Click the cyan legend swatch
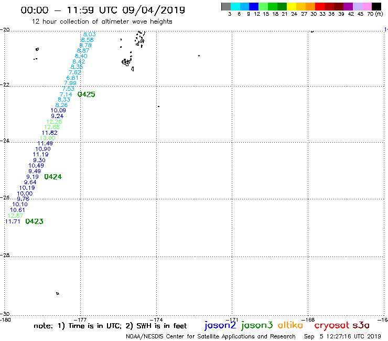The image size is (388, 341). [235, 6]
